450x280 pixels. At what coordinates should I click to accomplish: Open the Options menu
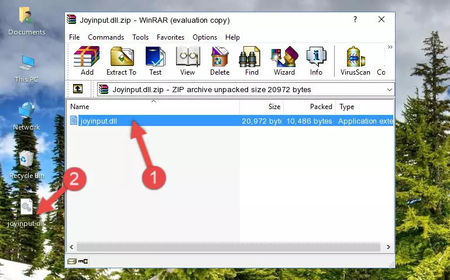pyautogui.click(x=205, y=37)
